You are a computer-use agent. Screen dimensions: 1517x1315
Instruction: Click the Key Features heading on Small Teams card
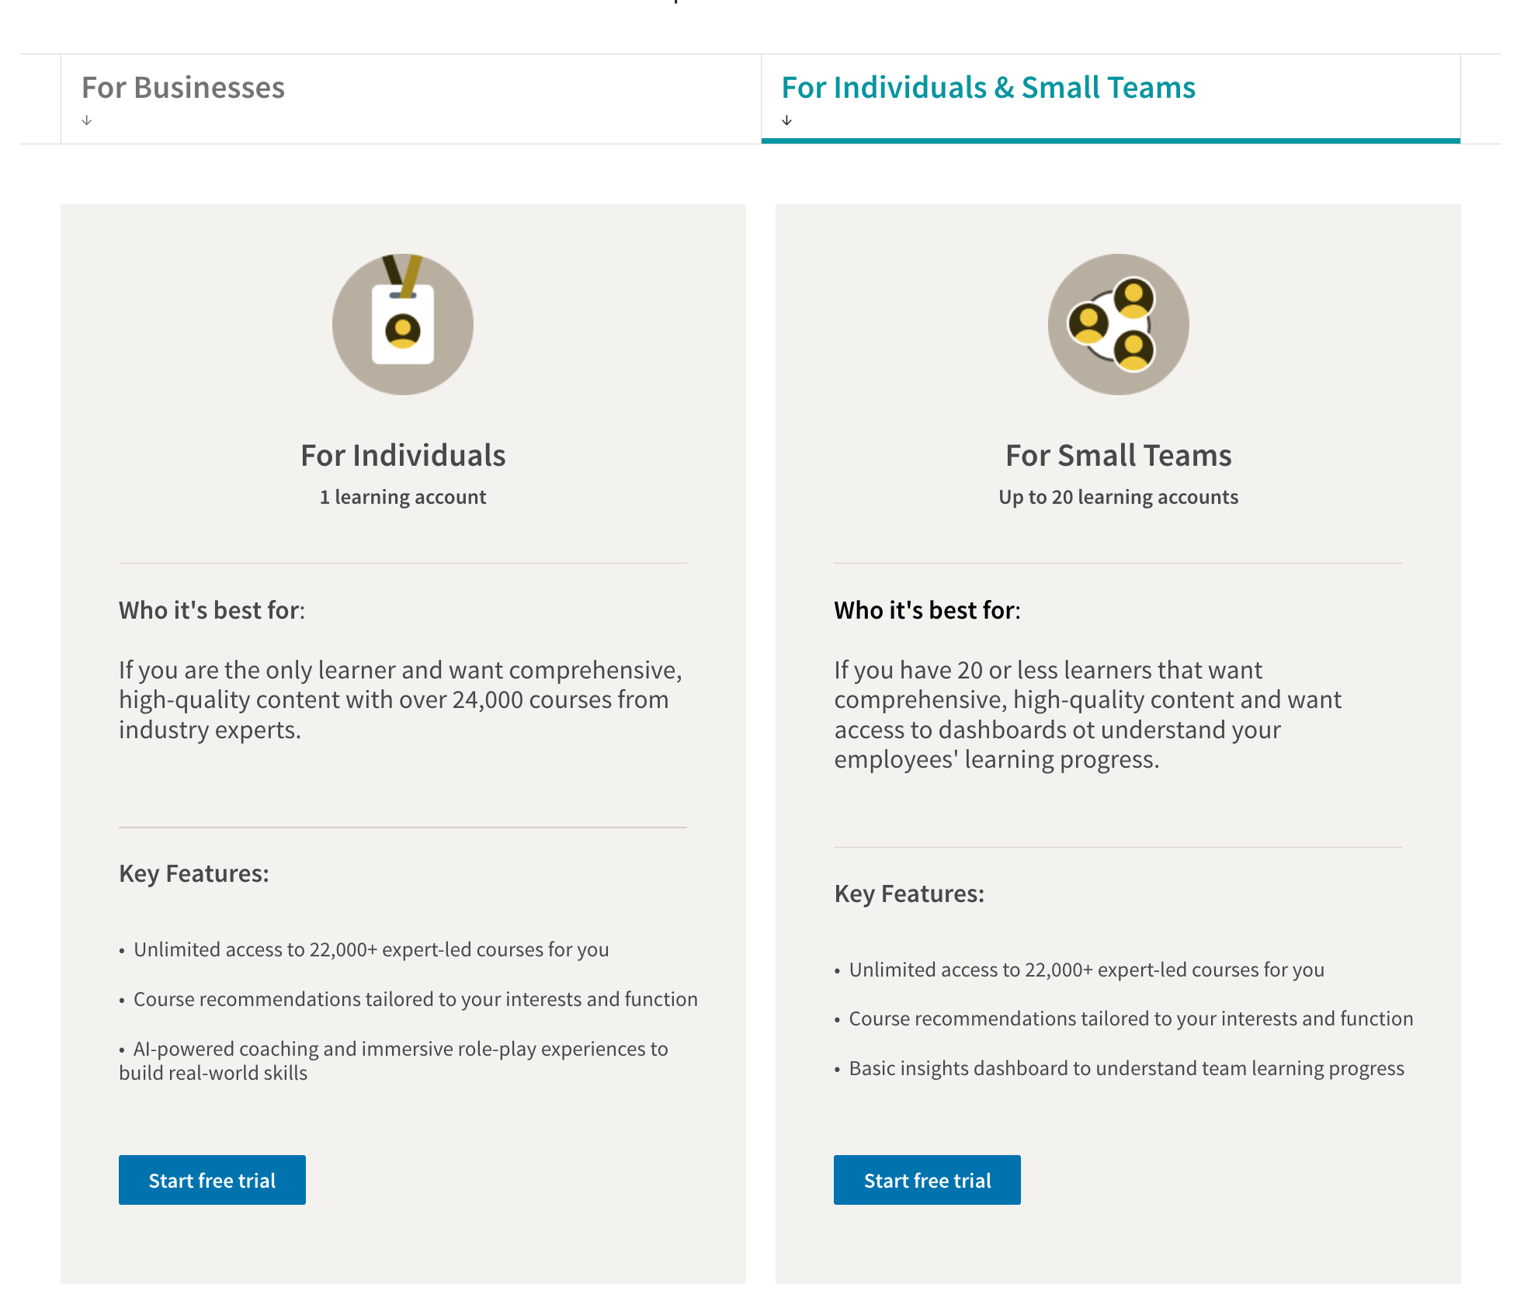[908, 893]
